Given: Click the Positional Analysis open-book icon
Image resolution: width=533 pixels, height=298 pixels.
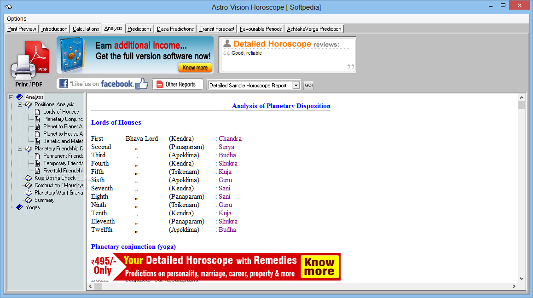Looking at the screenshot, I should click(29, 104).
